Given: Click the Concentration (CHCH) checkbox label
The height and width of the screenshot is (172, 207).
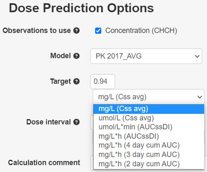Looking at the screenshot, I should click(141, 31).
